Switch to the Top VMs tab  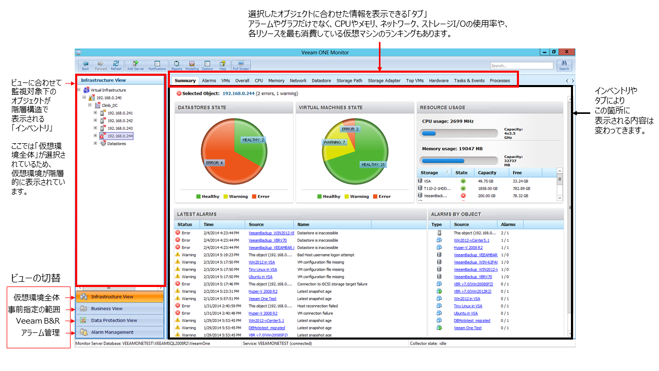415,81
